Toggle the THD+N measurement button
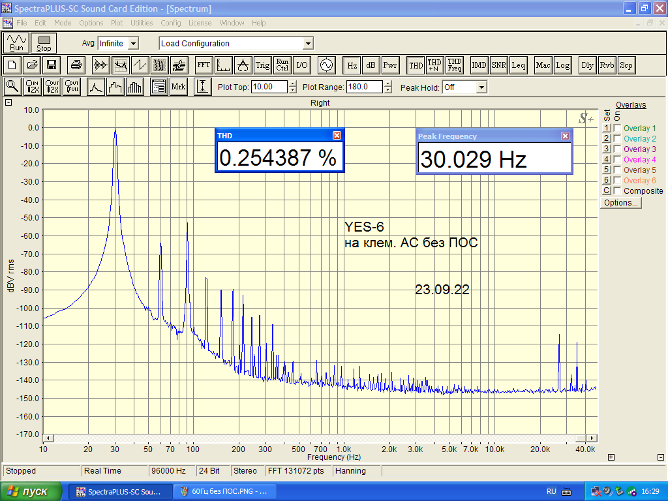The image size is (668, 501). pyautogui.click(x=434, y=65)
